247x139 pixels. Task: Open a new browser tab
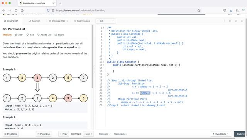(x=60, y=3)
